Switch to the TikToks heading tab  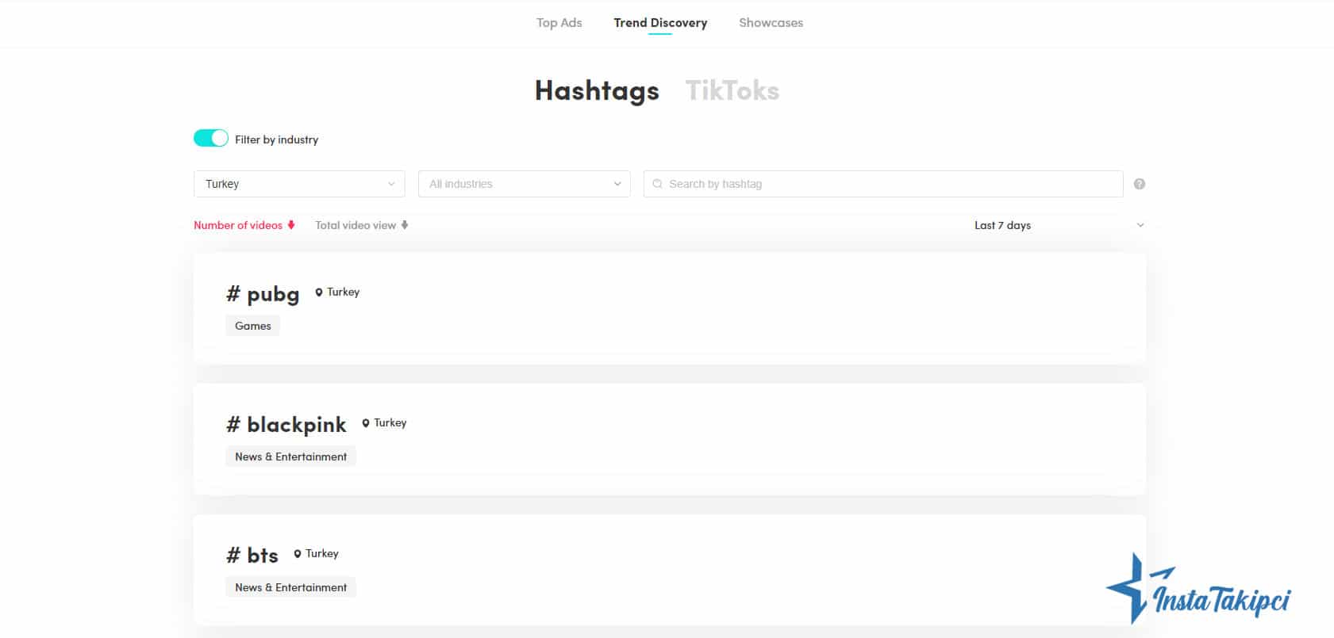[732, 90]
